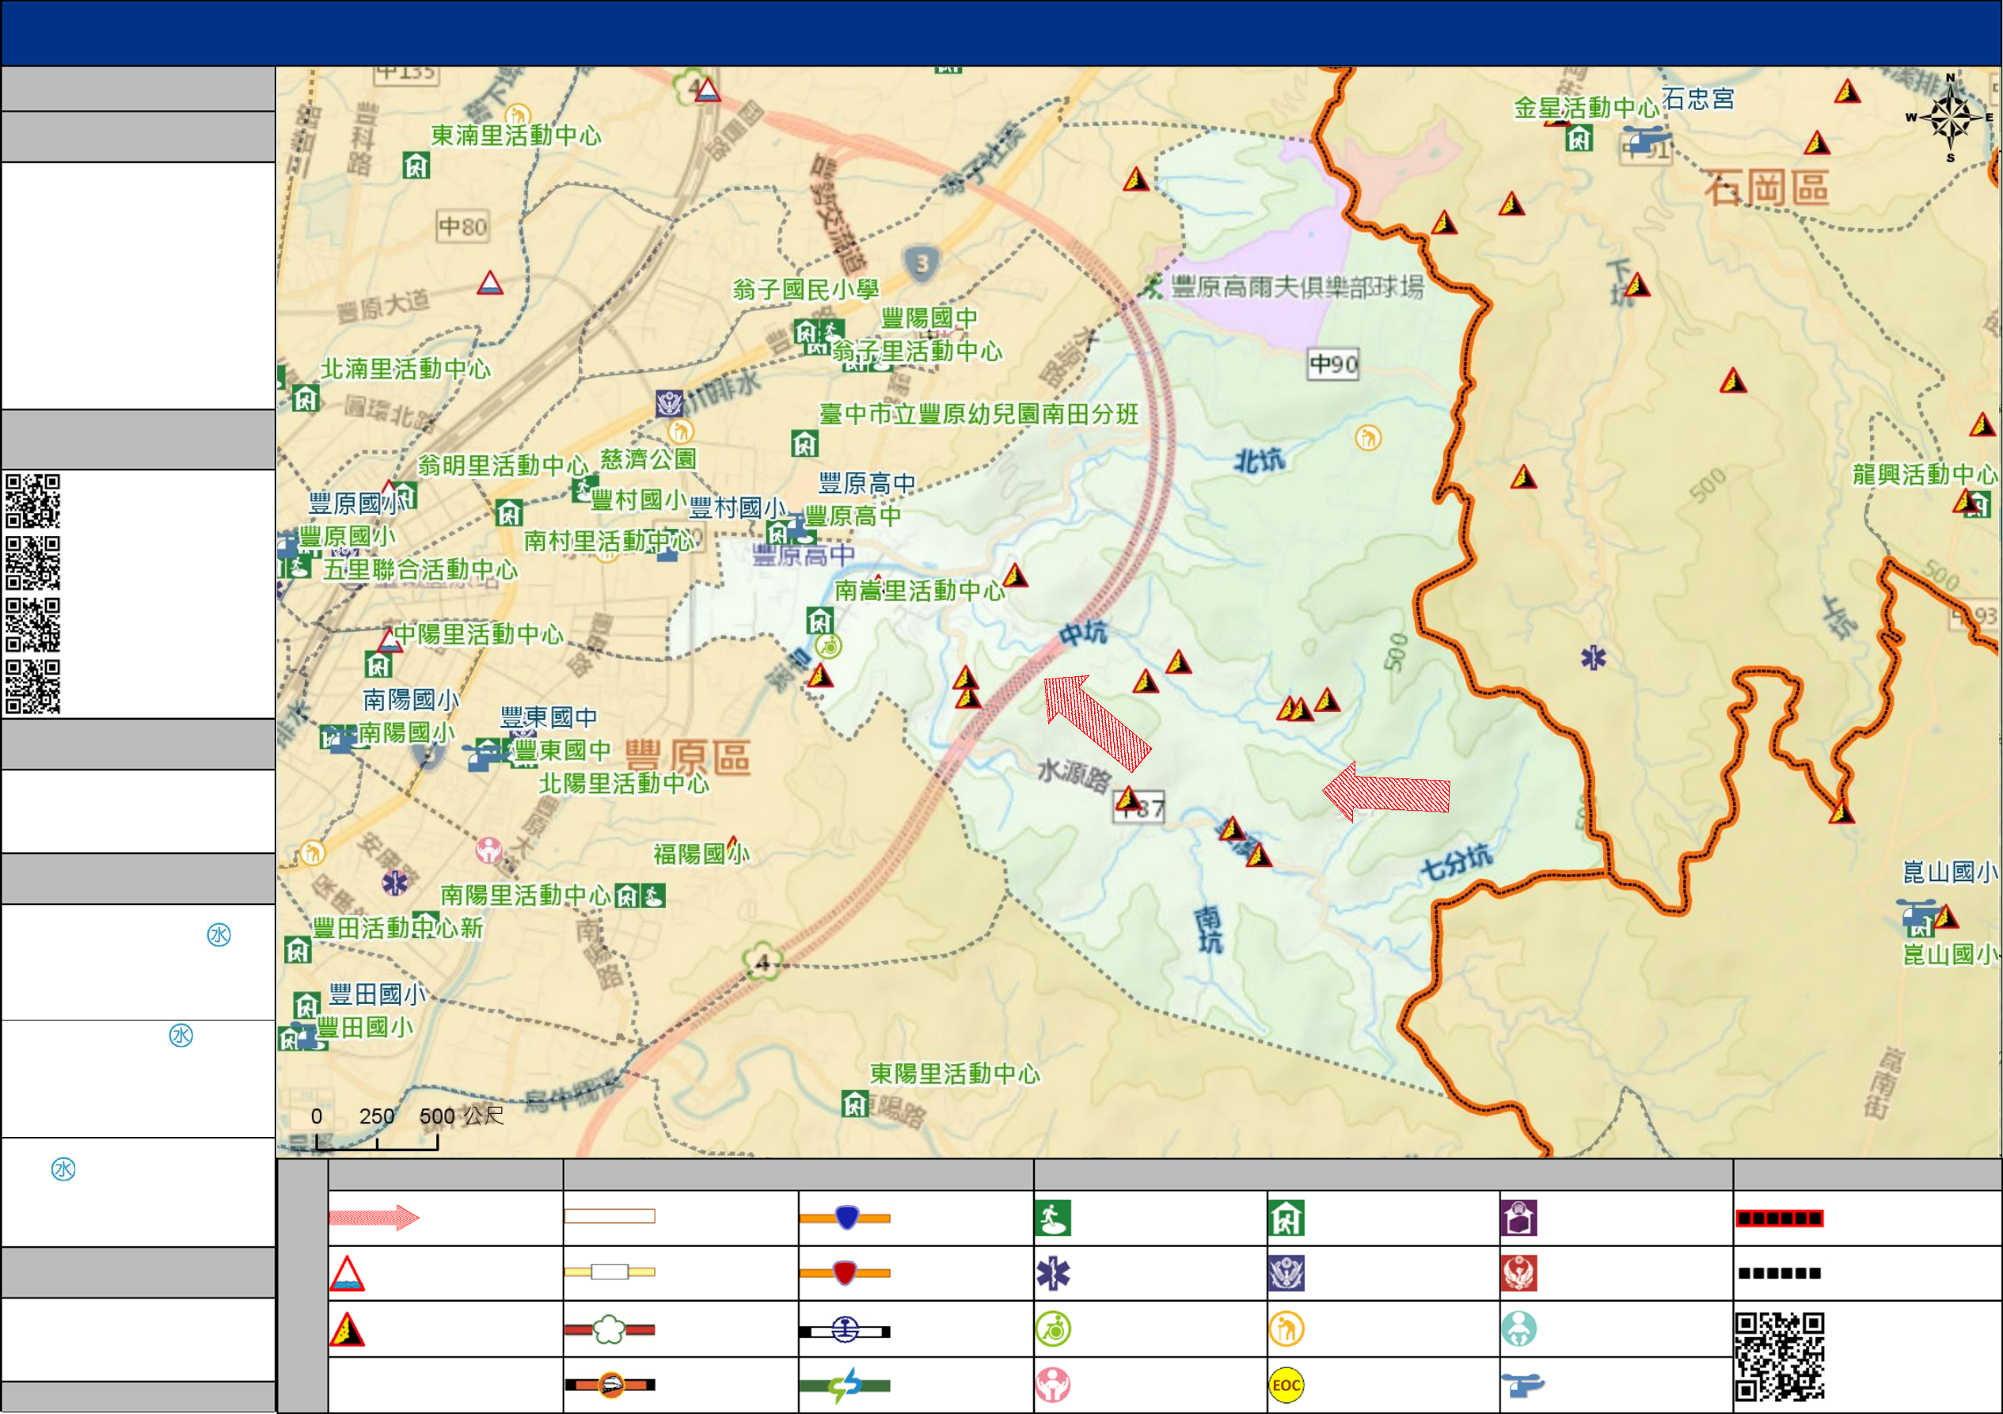2003x1414 pixels.
Task: Click the highway 3 shield on the map
Action: click(x=922, y=263)
